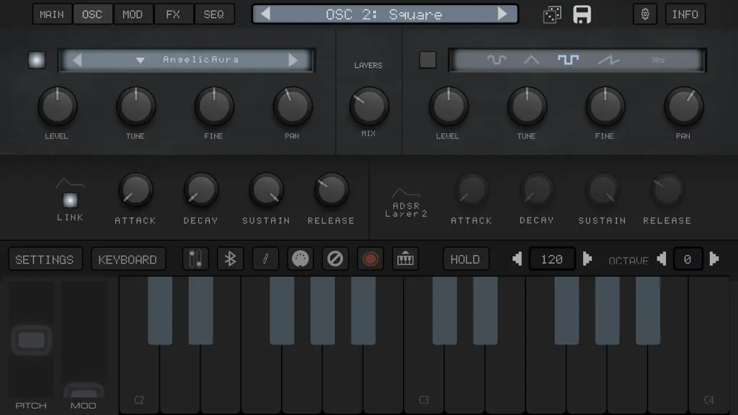Click layer 1 SUSTAIN knob
This screenshot has width=738, height=415.
[x=267, y=190]
